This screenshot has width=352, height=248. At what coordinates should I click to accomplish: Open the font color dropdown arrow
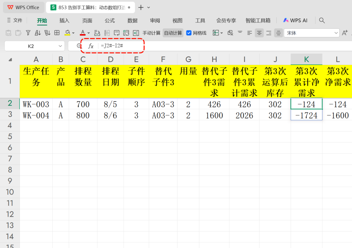89,33
